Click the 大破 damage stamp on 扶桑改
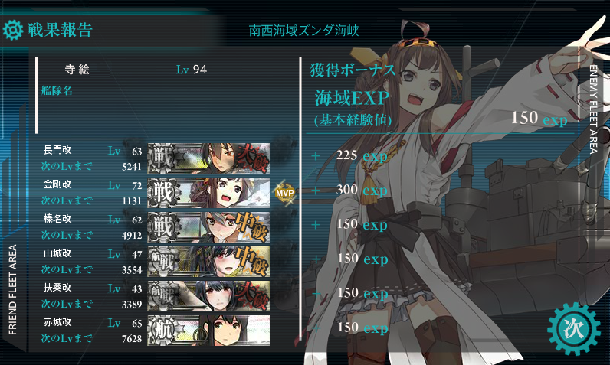This screenshot has height=365, width=610. (254, 296)
